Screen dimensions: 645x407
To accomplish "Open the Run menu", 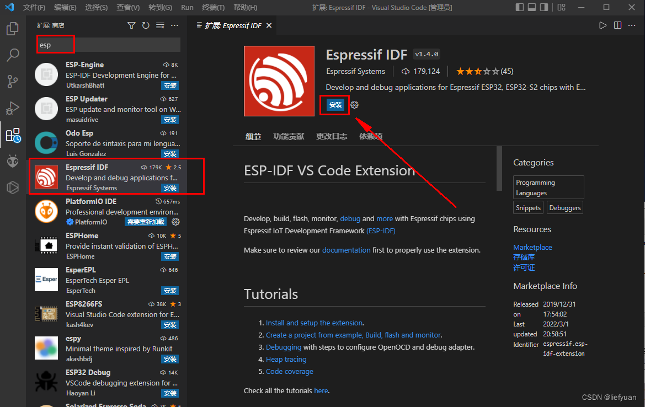I will (187, 7).
